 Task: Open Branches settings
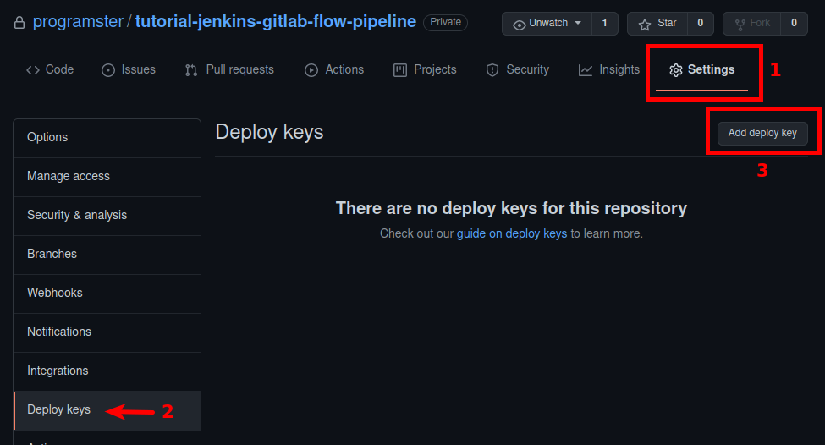point(107,255)
